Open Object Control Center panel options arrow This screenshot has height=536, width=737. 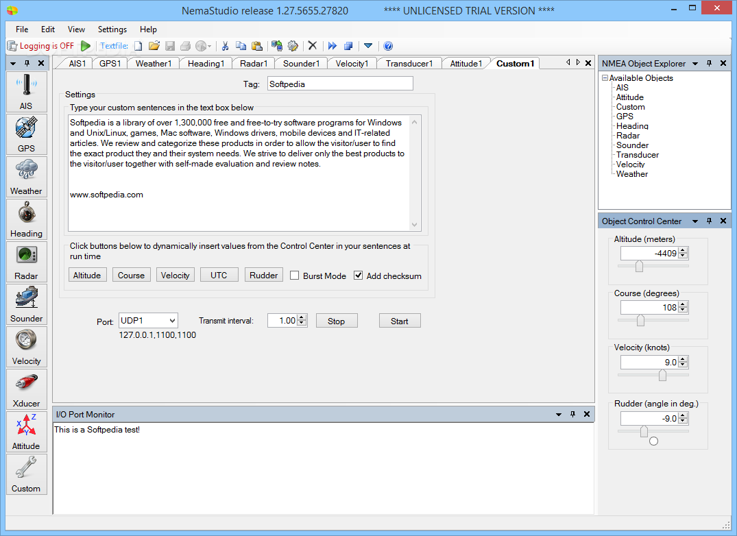coord(695,221)
